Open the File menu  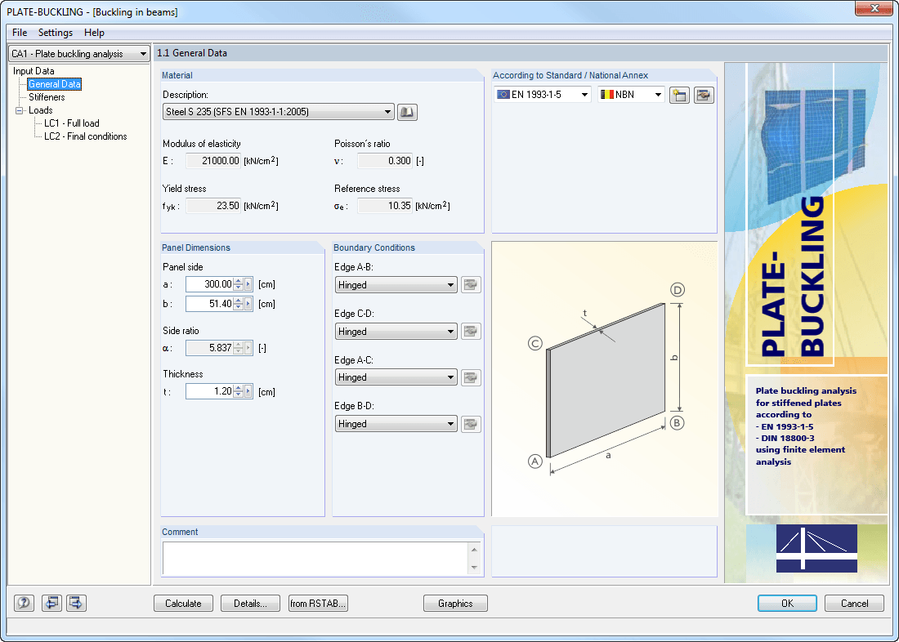20,33
